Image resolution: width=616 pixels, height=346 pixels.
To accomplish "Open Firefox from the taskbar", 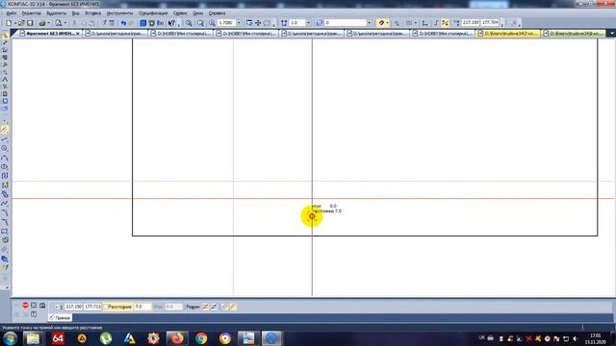I will [x=177, y=338].
